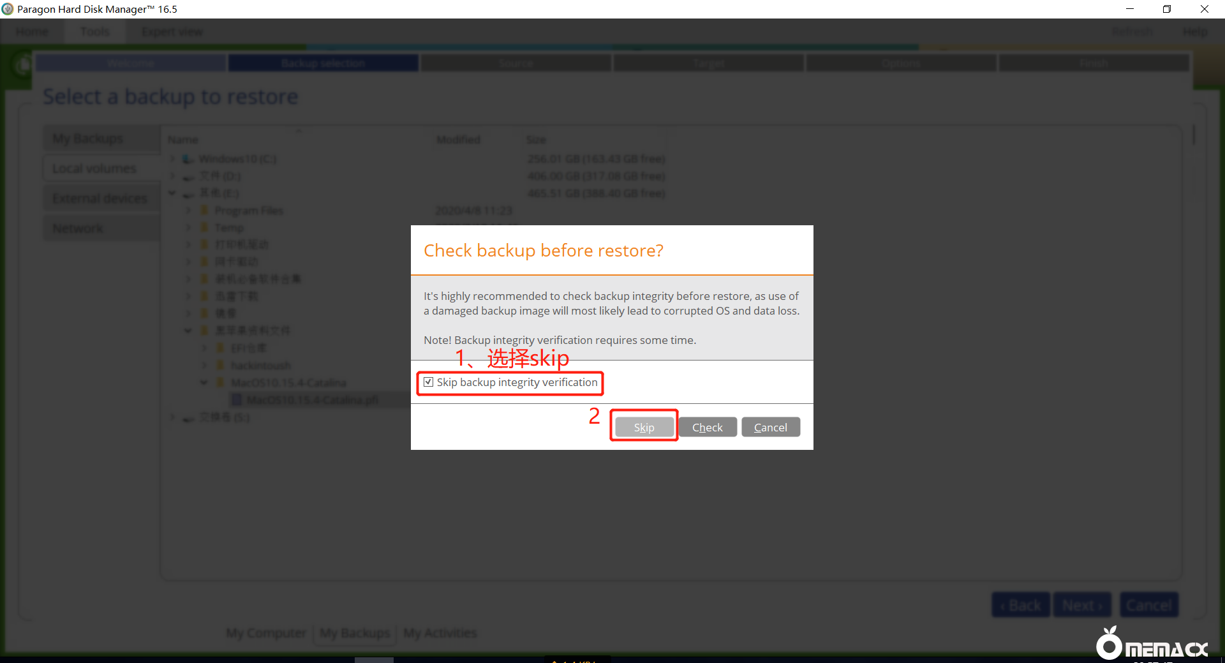Cancel the check backup dialog
Screen dimensions: 1225x663
[770, 427]
